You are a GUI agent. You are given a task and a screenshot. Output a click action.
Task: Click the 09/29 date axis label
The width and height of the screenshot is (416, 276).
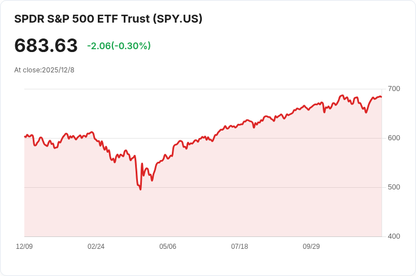311,247
